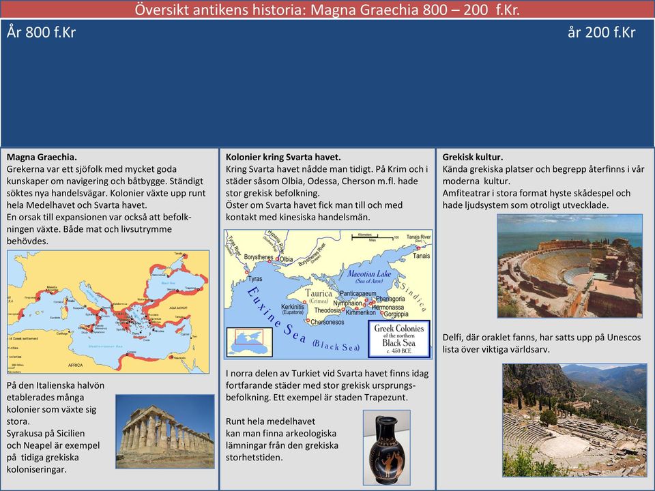The width and height of the screenshot is (655, 491).
Task: Click the "Chersonesos" city label
Action: click(327, 323)
